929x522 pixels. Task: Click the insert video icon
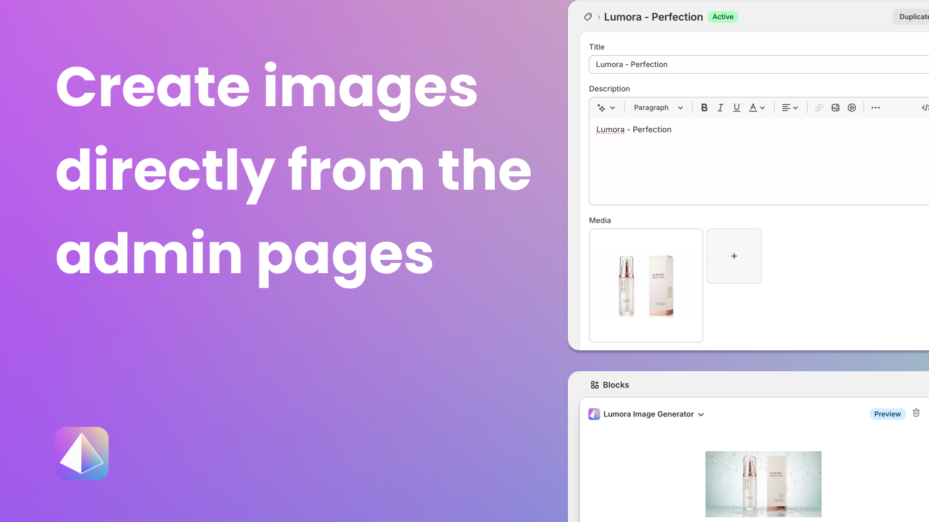click(x=852, y=107)
